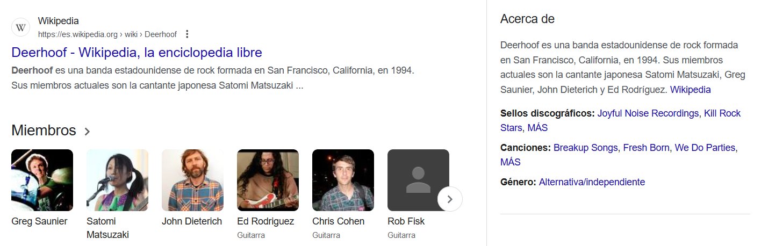Open the Deerhoof Wikipedia result title

[137, 53]
